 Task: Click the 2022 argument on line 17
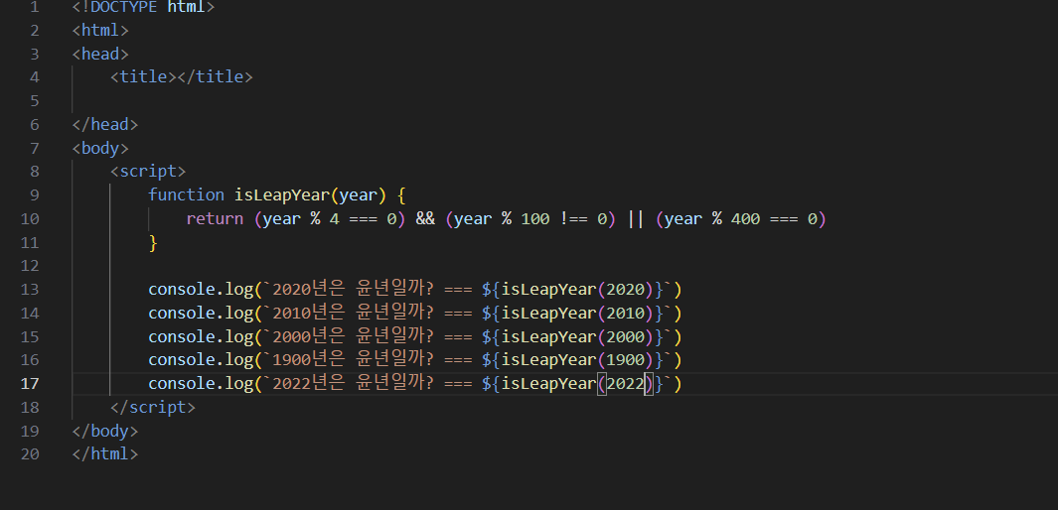pyautogui.click(x=626, y=384)
